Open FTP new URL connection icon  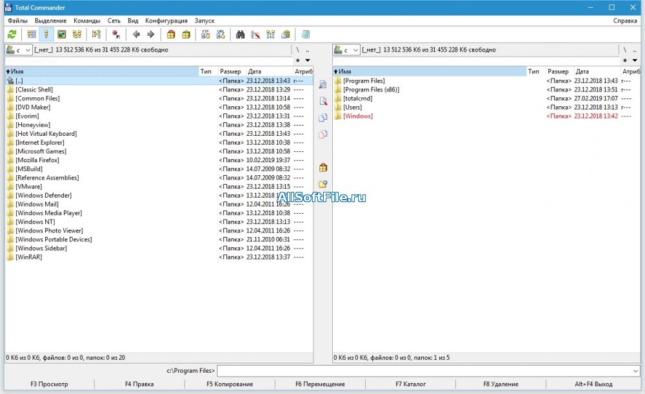pos(221,35)
